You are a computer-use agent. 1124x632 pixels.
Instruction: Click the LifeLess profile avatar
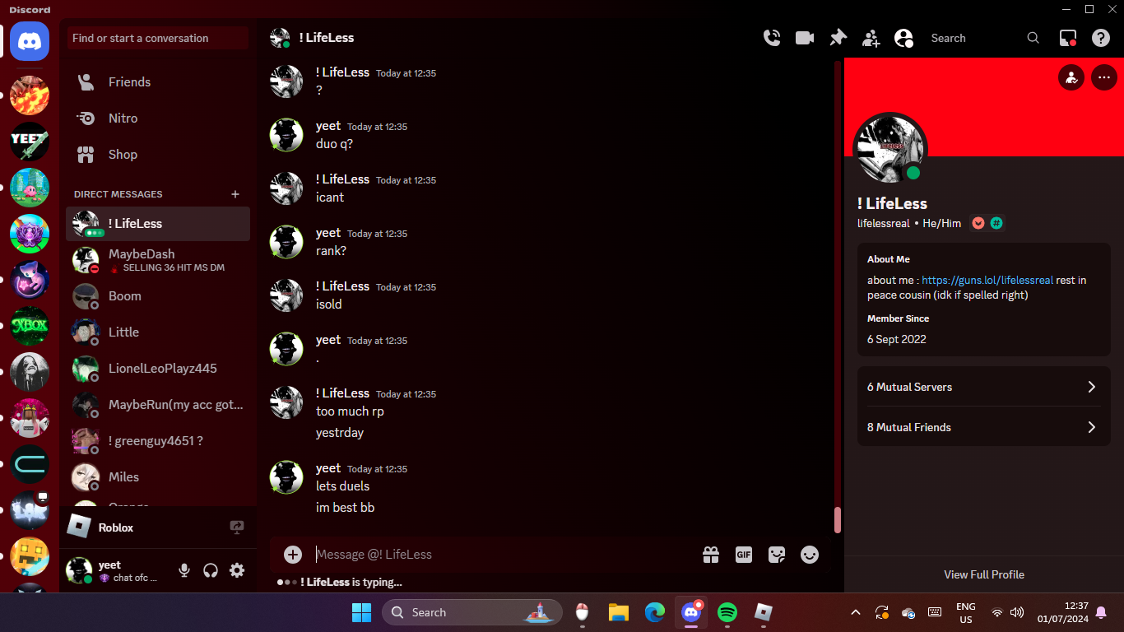coord(890,149)
